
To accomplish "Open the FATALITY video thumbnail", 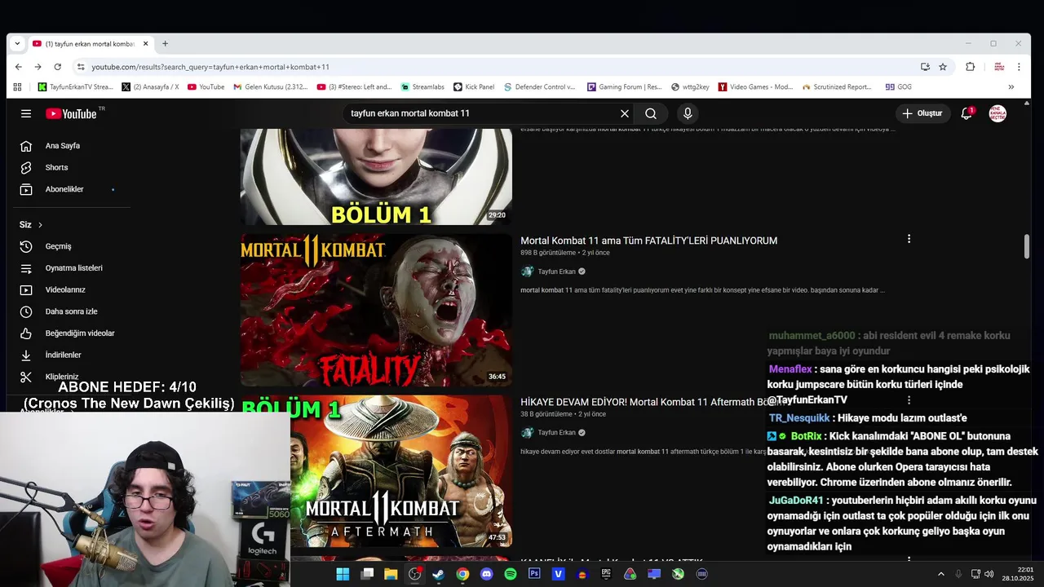I will [376, 310].
